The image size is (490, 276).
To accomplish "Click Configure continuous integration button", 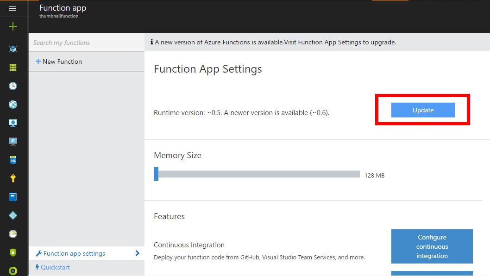I will [432, 246].
